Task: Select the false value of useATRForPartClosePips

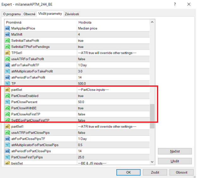Action: pos(82,133)
